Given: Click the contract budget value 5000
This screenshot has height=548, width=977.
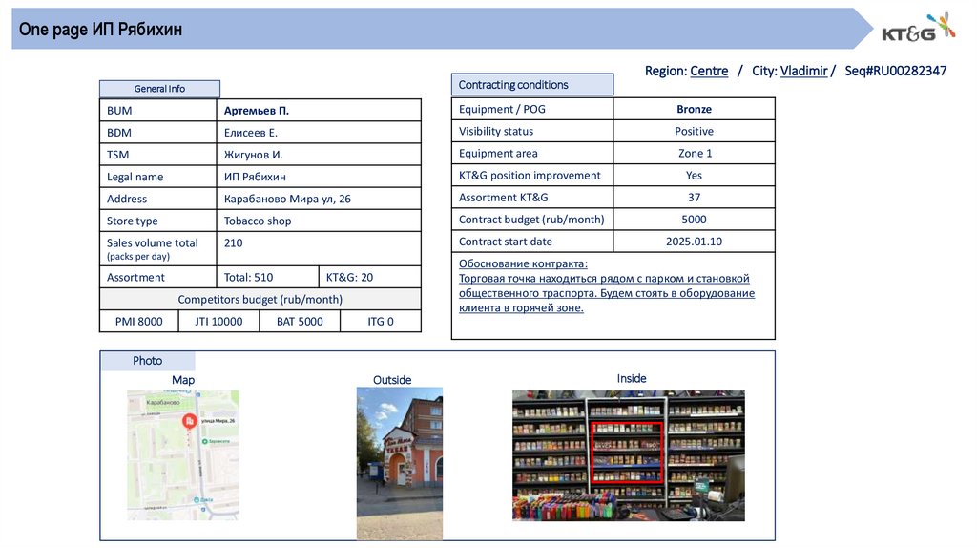Looking at the screenshot, I should 695,220.
